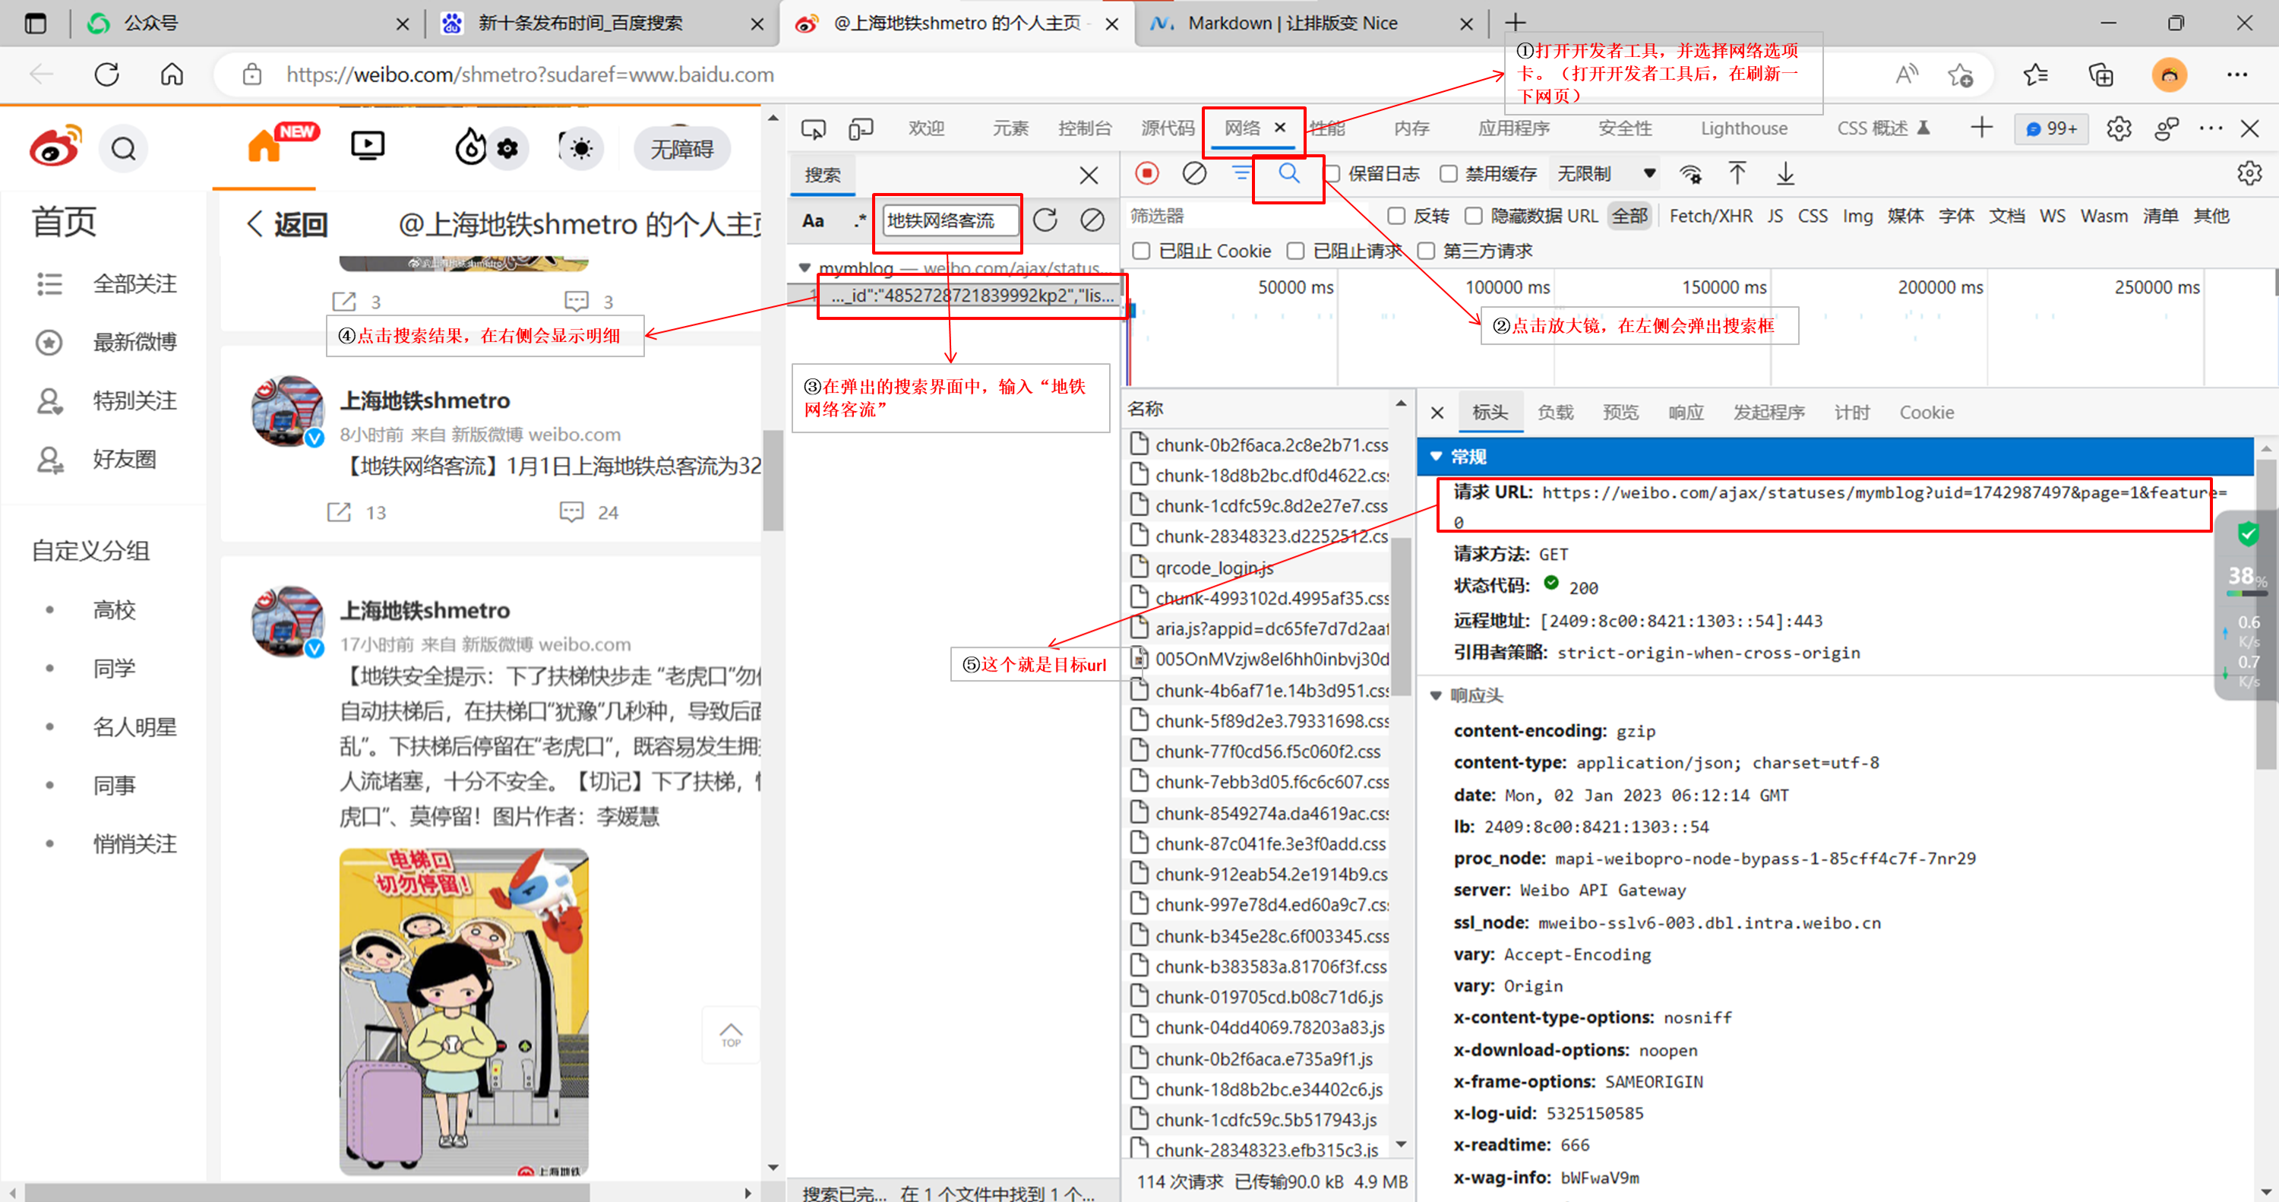Image resolution: width=2279 pixels, height=1202 pixels.
Task: Refresh the search results icon
Action: click(1045, 220)
